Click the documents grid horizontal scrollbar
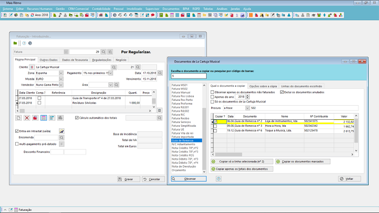Viewport: 379px width, 213px height. [x=283, y=154]
